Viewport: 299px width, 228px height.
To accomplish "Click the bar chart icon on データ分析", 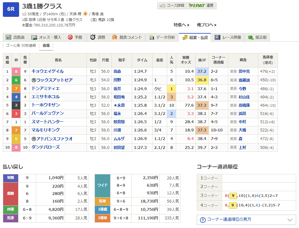I will pyautogui.click(x=152, y=37).
